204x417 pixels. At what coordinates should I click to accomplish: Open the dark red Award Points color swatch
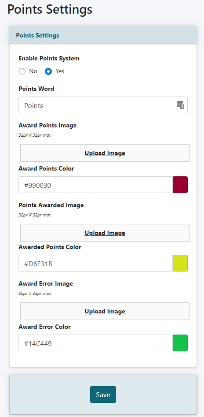point(180,185)
